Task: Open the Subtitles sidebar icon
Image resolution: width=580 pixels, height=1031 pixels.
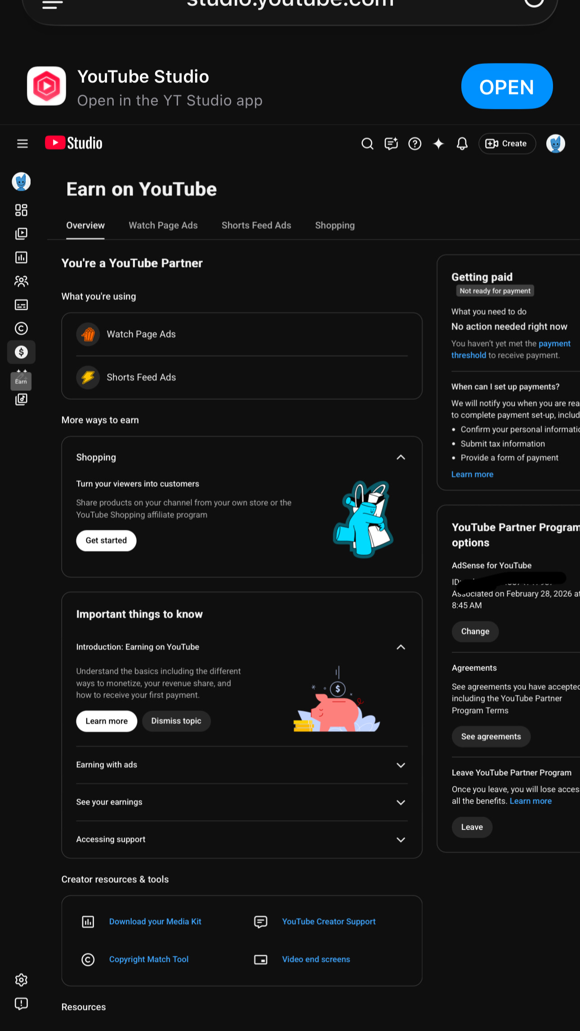Action: point(21,305)
